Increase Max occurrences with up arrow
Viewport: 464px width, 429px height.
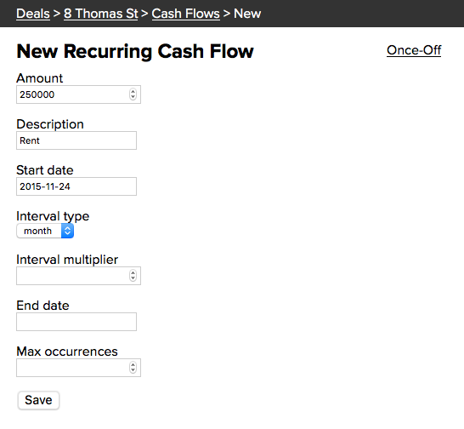[x=133, y=365]
